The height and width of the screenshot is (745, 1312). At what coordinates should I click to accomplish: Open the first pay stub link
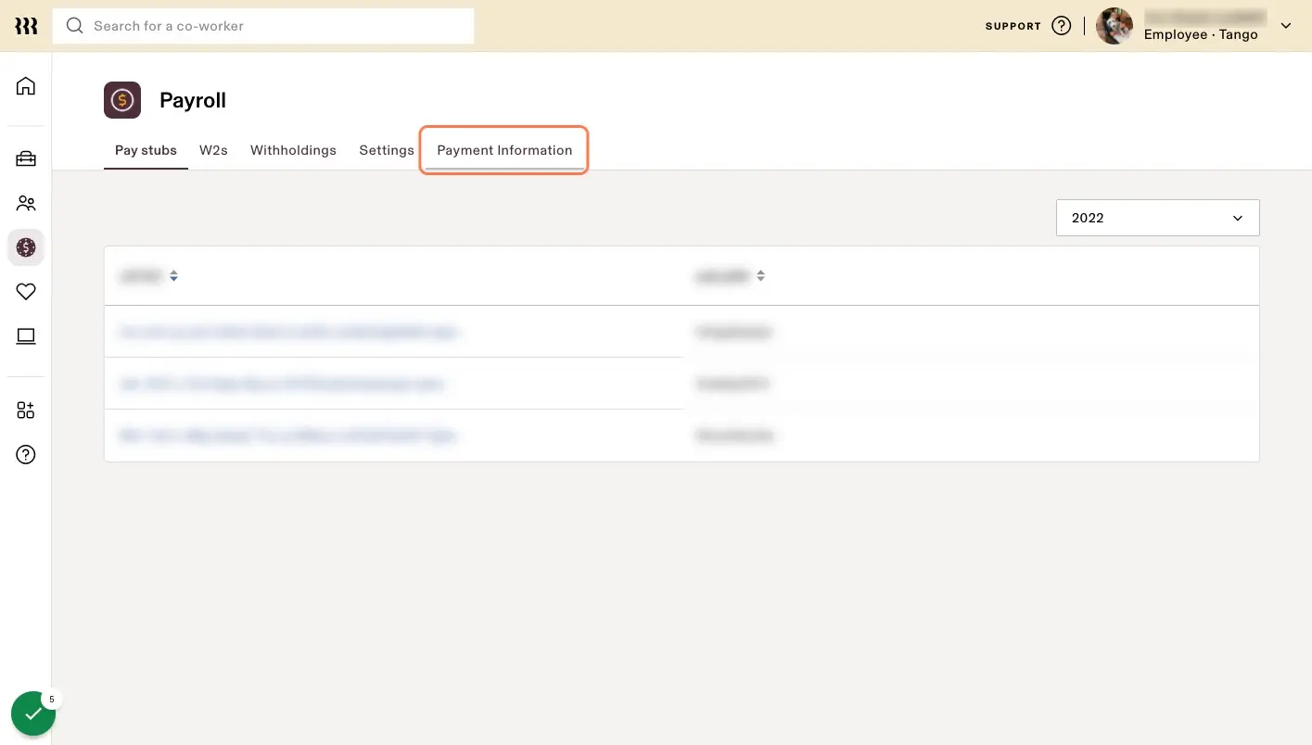[x=288, y=332]
